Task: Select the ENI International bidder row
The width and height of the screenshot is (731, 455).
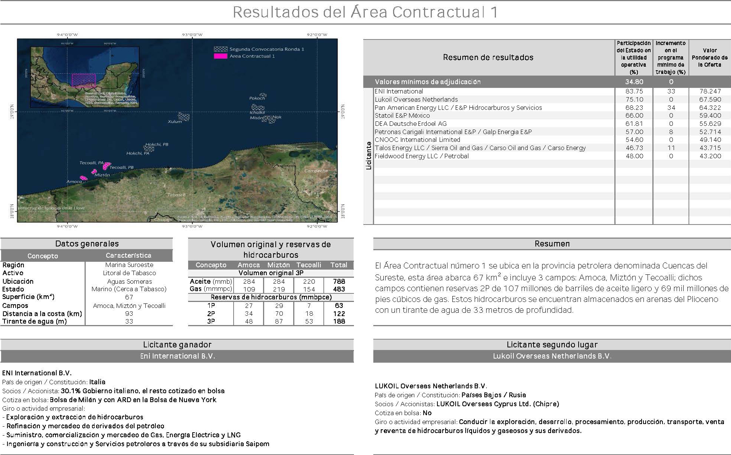Action: 399,91
